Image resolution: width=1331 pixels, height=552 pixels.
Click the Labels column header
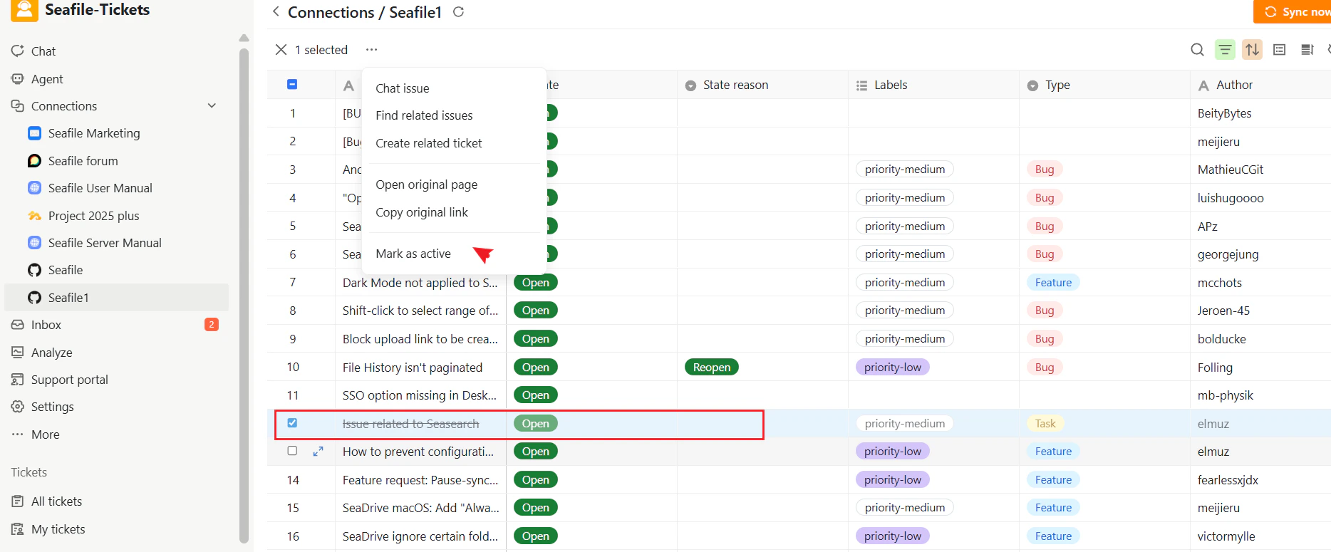[x=933, y=85]
